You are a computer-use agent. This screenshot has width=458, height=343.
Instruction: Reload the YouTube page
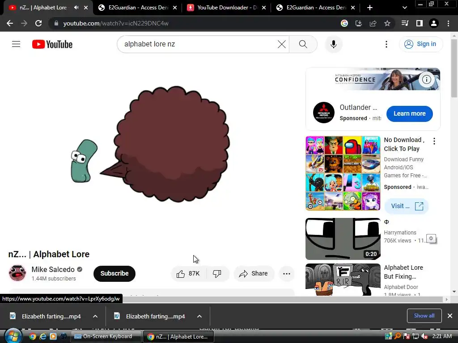point(38,23)
